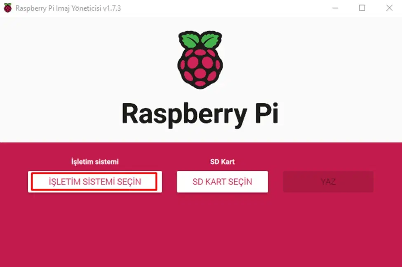Viewport: 402px width, 267px height.
Task: Close the Raspberry Pi Imaj Yöneticisi window
Action: (x=389, y=8)
